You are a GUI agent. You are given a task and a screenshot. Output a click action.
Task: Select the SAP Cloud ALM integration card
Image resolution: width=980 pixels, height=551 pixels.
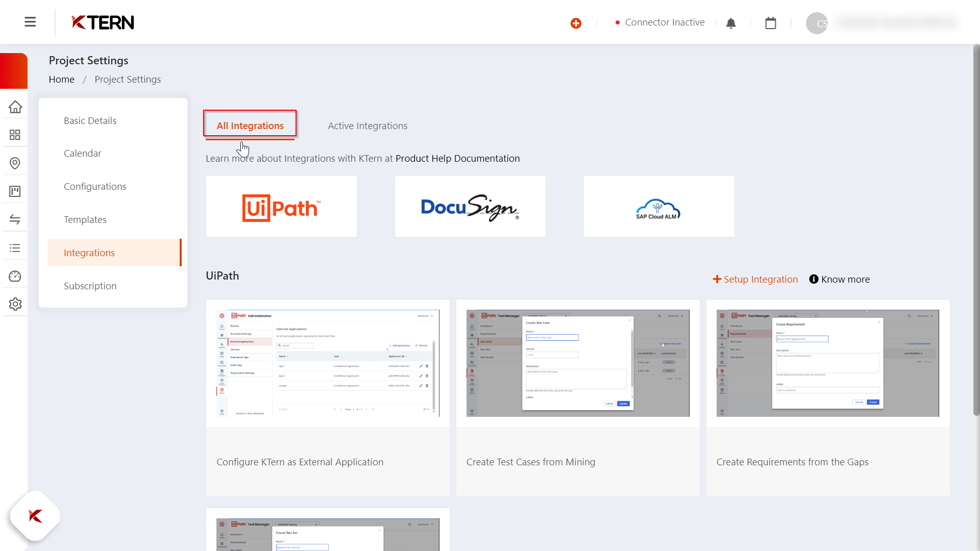tap(659, 207)
